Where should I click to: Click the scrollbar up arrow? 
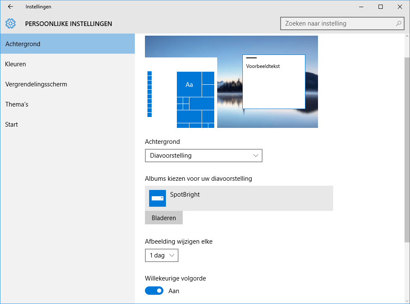coord(407,36)
